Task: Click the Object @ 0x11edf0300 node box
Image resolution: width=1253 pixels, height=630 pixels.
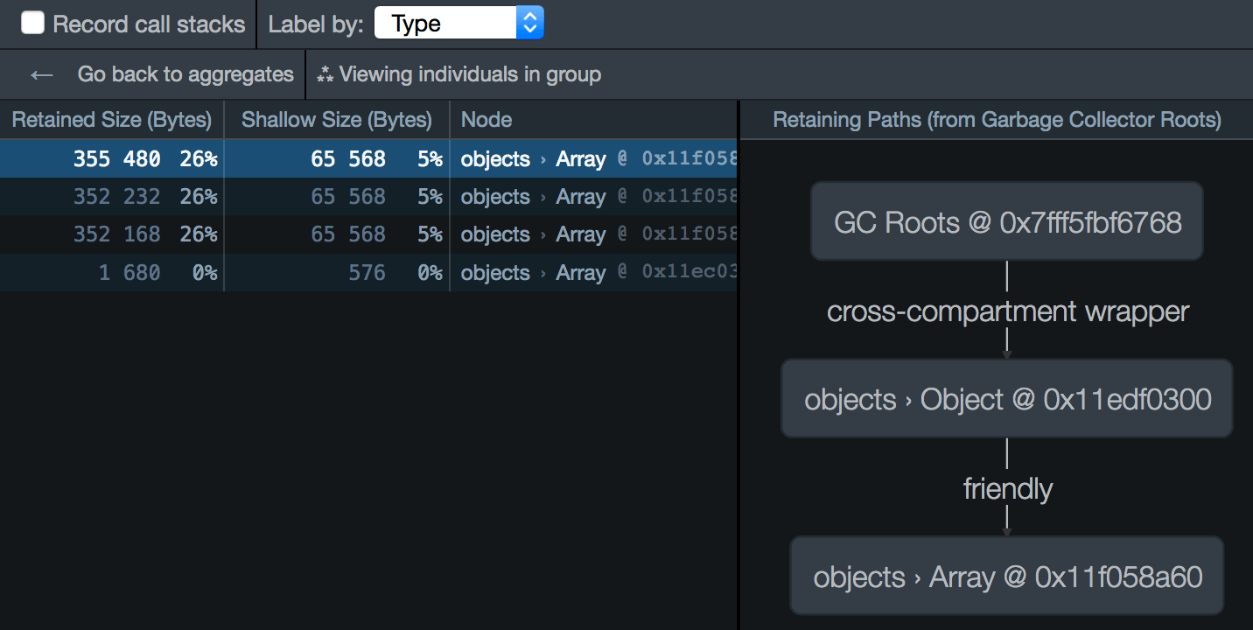Action: (x=1006, y=398)
